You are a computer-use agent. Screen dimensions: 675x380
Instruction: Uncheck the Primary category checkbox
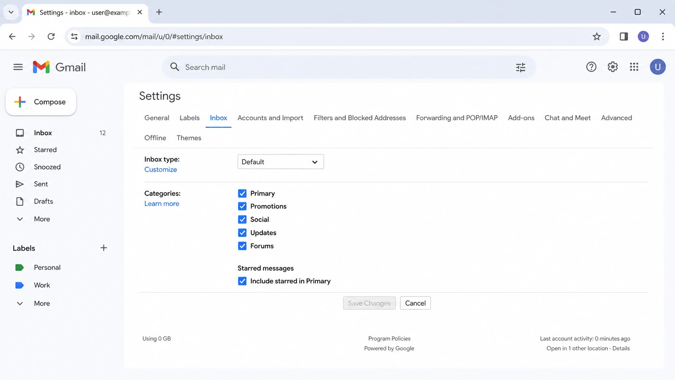click(242, 193)
